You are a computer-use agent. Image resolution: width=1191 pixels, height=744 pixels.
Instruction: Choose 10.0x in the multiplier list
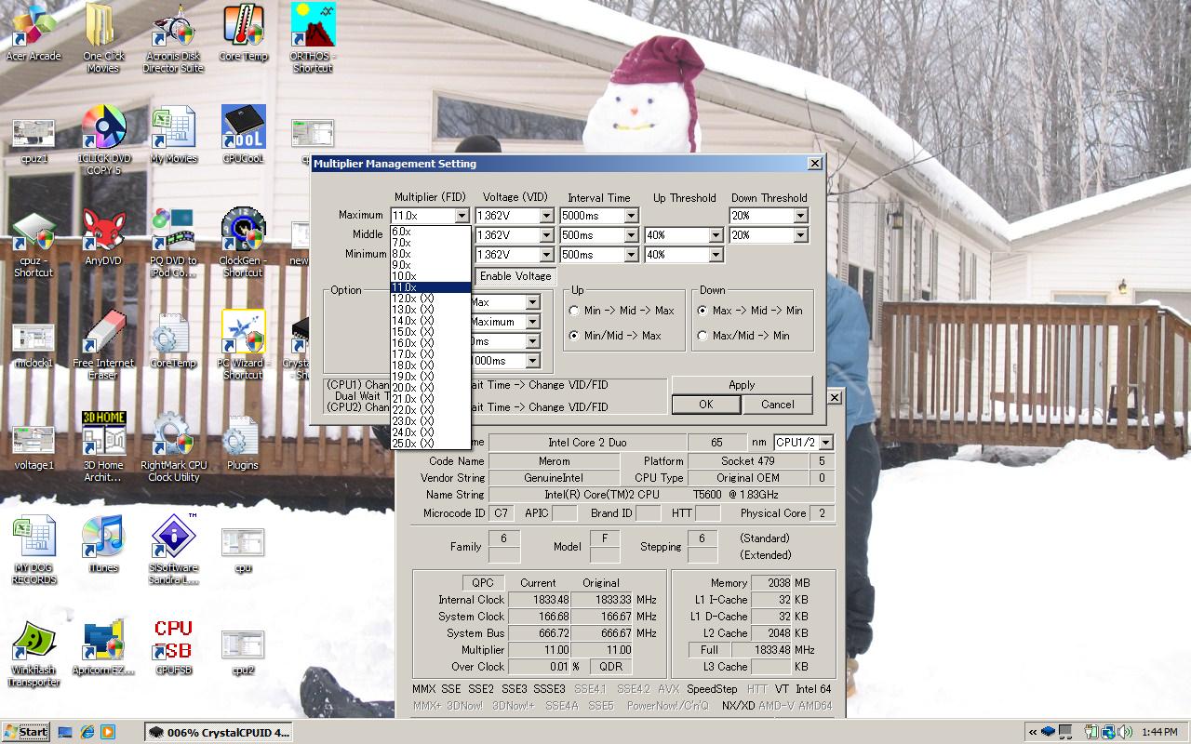[x=431, y=276]
